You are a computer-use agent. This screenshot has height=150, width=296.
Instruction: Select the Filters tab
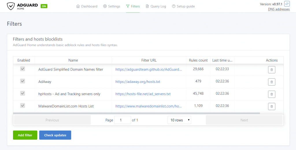(133, 6)
